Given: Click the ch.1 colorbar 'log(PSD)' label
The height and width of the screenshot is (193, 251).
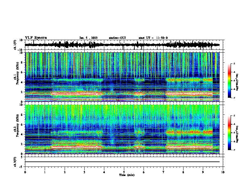Looking at the screenshot, I should pos(237,82).
